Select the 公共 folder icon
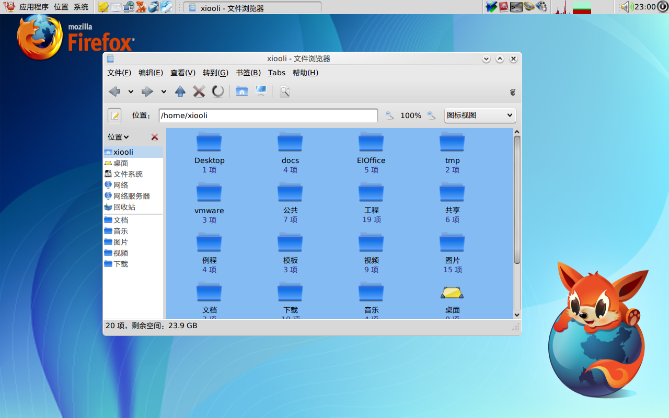The width and height of the screenshot is (669, 418). tap(290, 192)
